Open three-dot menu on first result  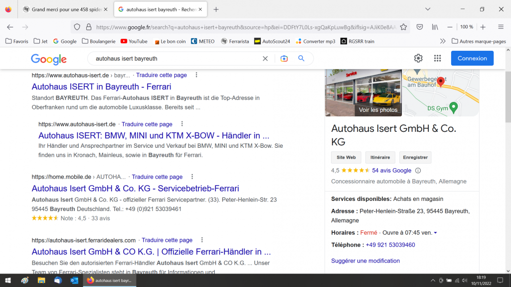click(196, 75)
